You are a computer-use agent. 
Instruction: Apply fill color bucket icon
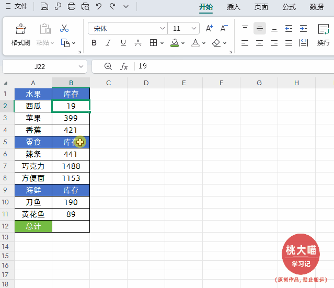tap(175, 43)
